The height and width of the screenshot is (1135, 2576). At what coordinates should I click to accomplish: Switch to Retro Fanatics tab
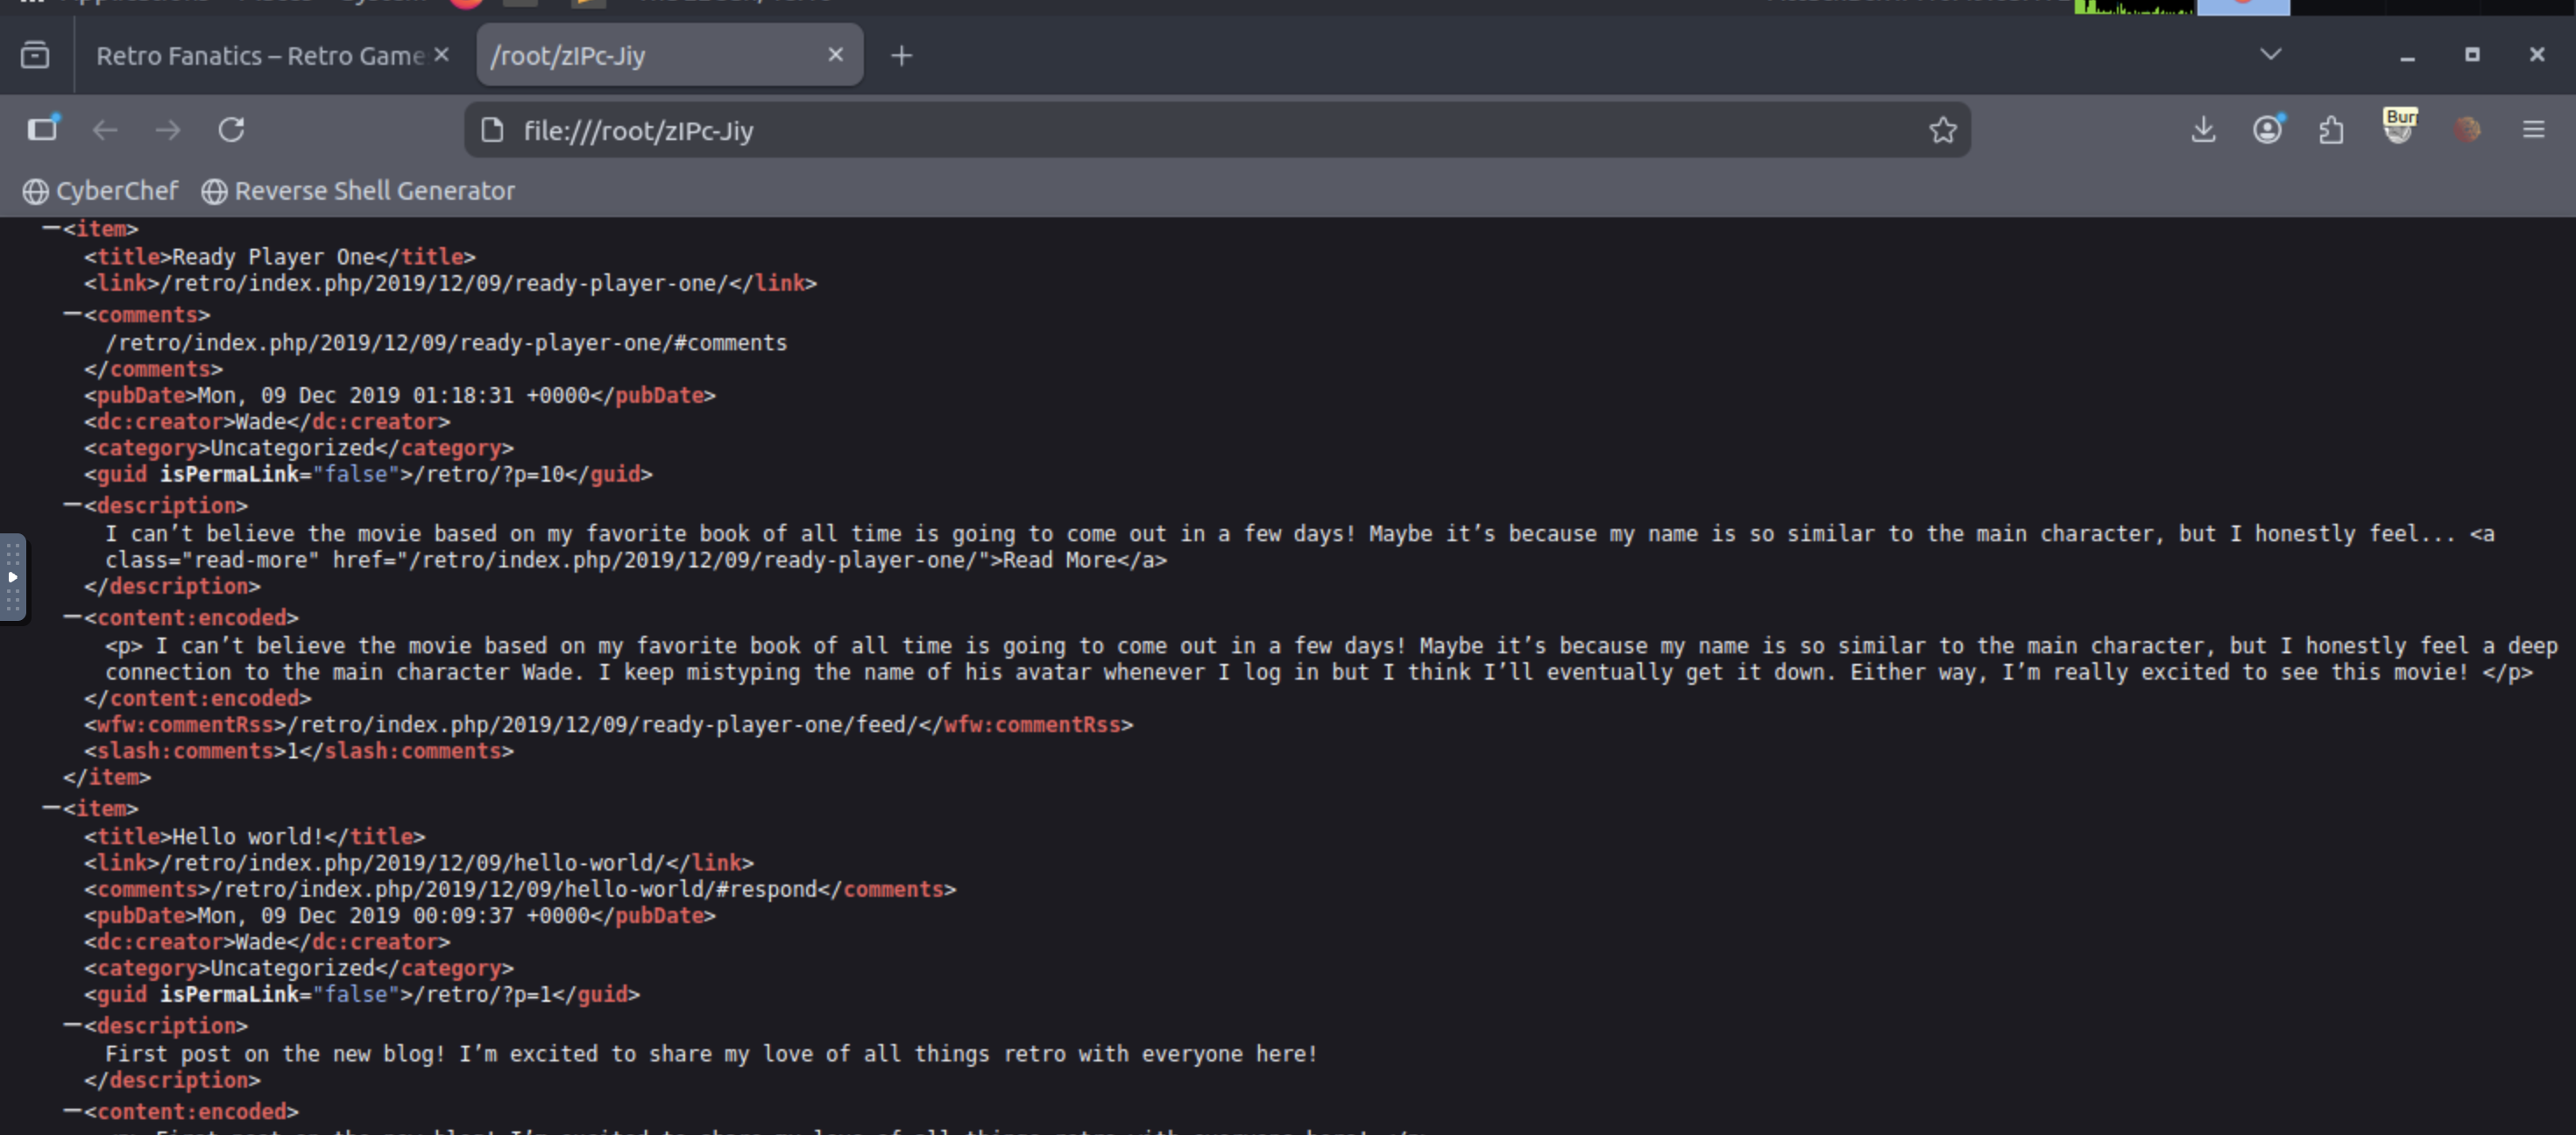260,56
